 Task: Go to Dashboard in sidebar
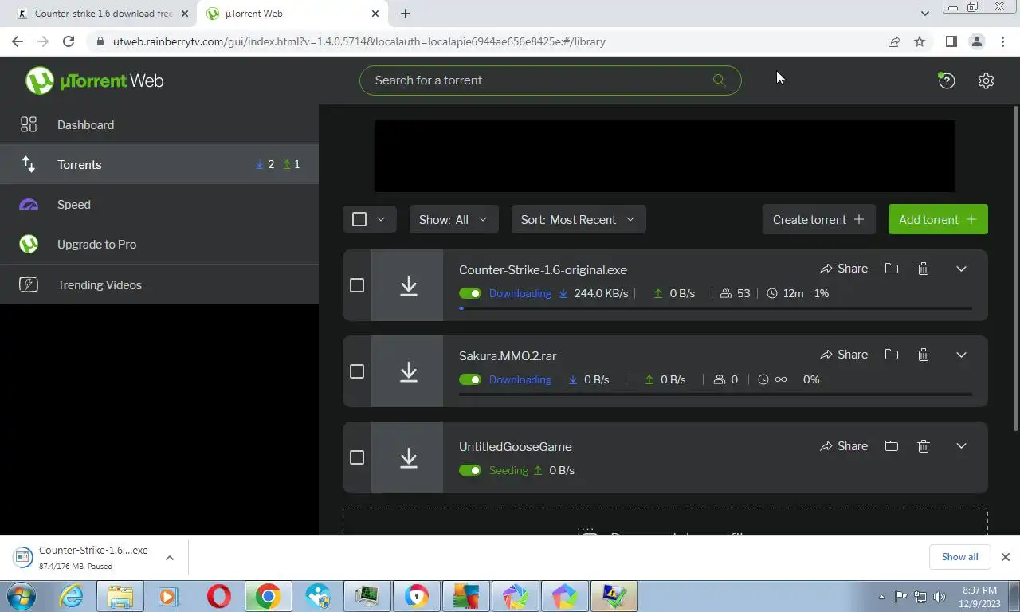(159, 124)
